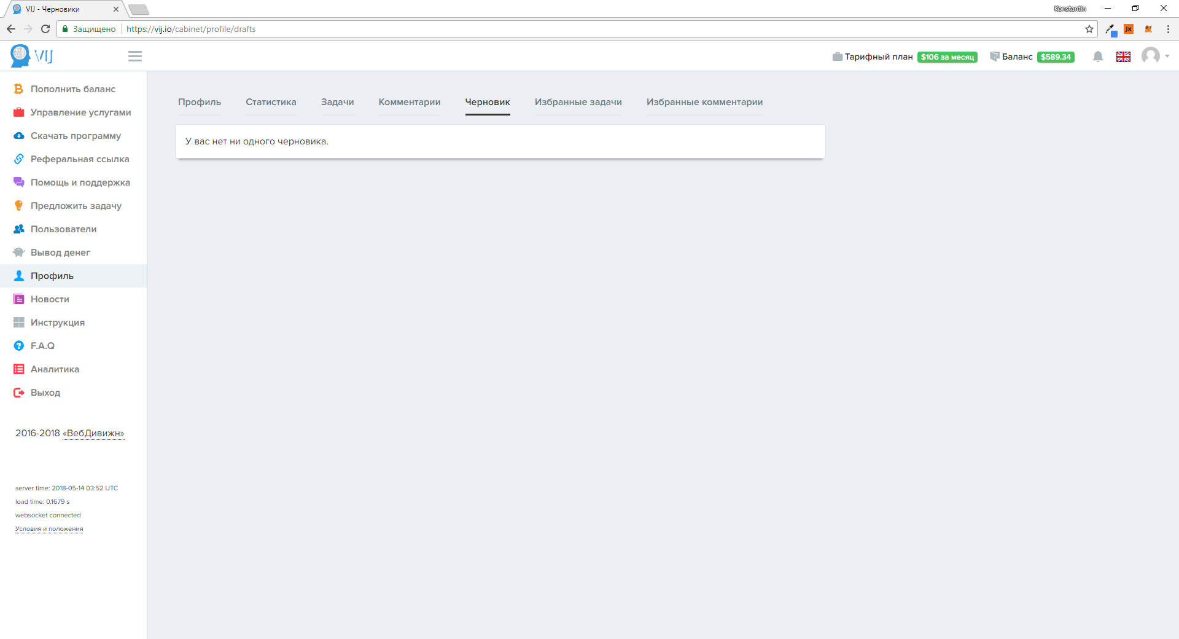Image resolution: width=1179 pixels, height=639 pixels.
Task: Switch language using the UK flag icon
Action: coord(1123,57)
